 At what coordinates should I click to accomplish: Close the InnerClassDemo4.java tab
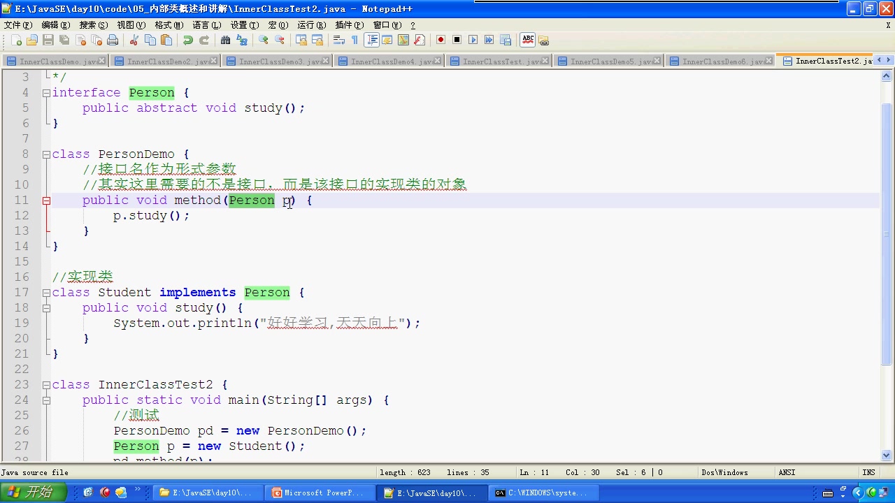438,61
